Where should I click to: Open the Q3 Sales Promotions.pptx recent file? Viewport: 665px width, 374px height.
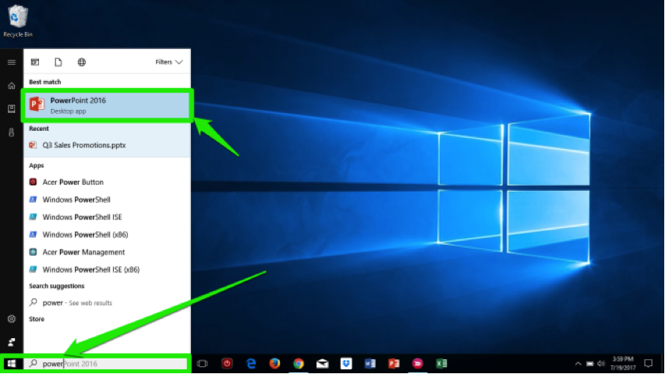click(x=108, y=145)
